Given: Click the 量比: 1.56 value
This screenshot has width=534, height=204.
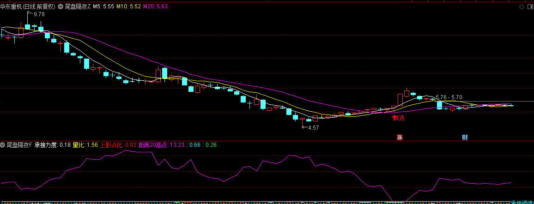Looking at the screenshot, I should (x=85, y=145).
